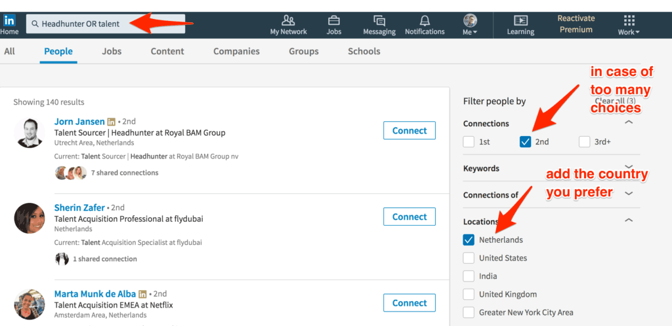View Jorn Jansen's shared connection avatars

tap(71, 173)
